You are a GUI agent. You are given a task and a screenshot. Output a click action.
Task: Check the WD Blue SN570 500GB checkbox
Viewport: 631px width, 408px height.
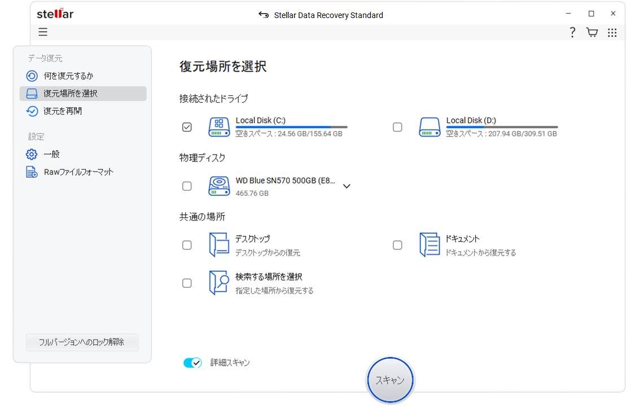pyautogui.click(x=187, y=186)
